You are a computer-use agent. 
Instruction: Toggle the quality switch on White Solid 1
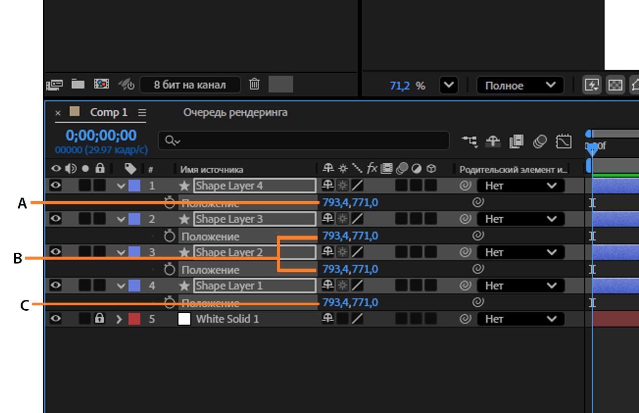point(357,319)
